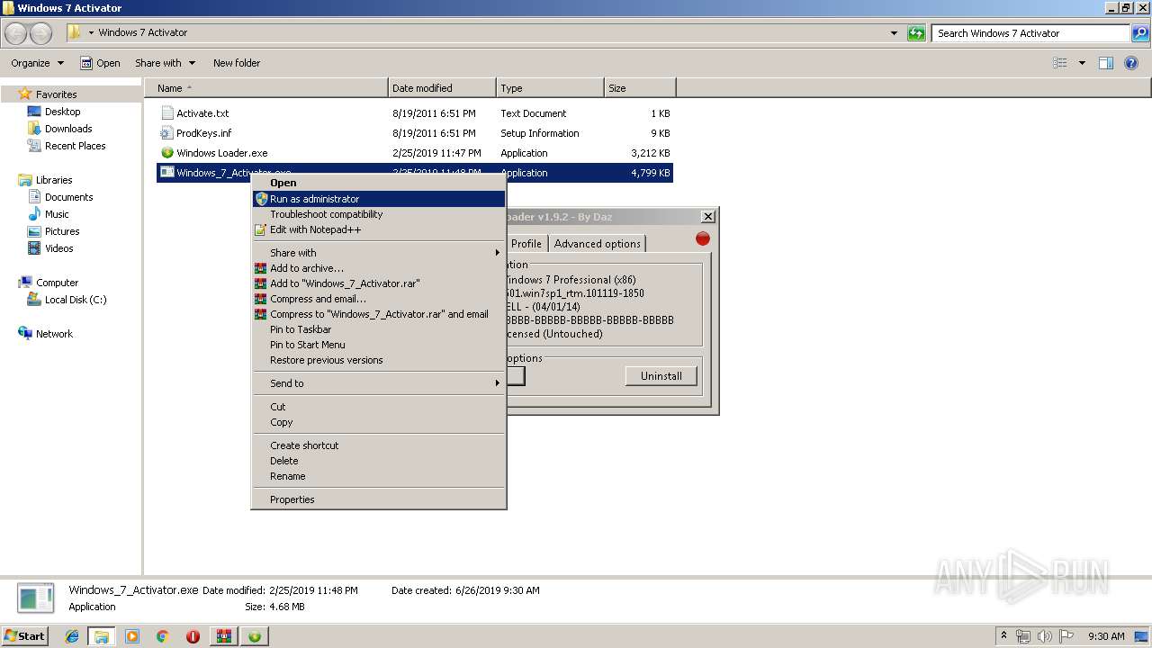Focus the Search Windows 7 Activator field
1152x648 pixels.
point(1031,33)
